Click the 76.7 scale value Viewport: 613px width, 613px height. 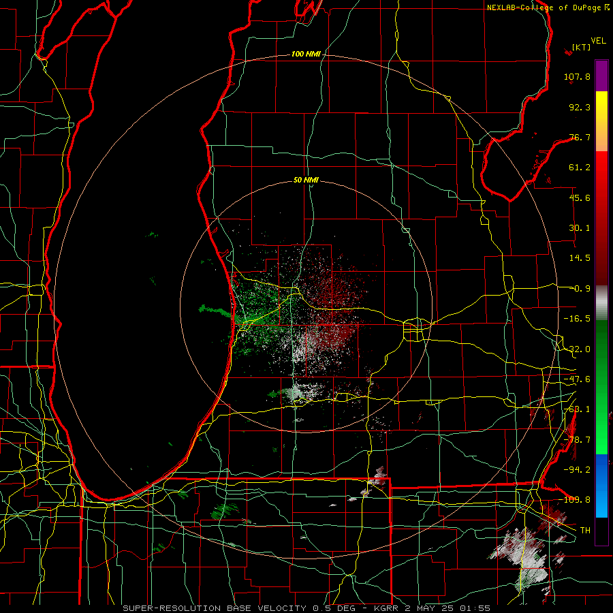[x=580, y=137]
